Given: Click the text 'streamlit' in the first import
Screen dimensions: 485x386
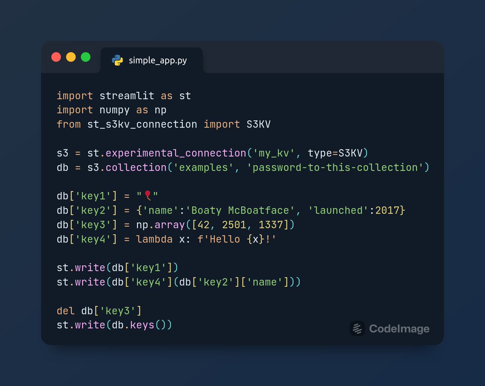Looking at the screenshot, I should [127, 96].
